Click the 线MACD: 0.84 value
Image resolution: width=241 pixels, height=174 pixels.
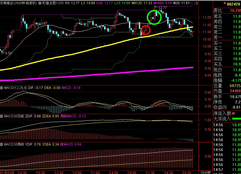pos(71,144)
